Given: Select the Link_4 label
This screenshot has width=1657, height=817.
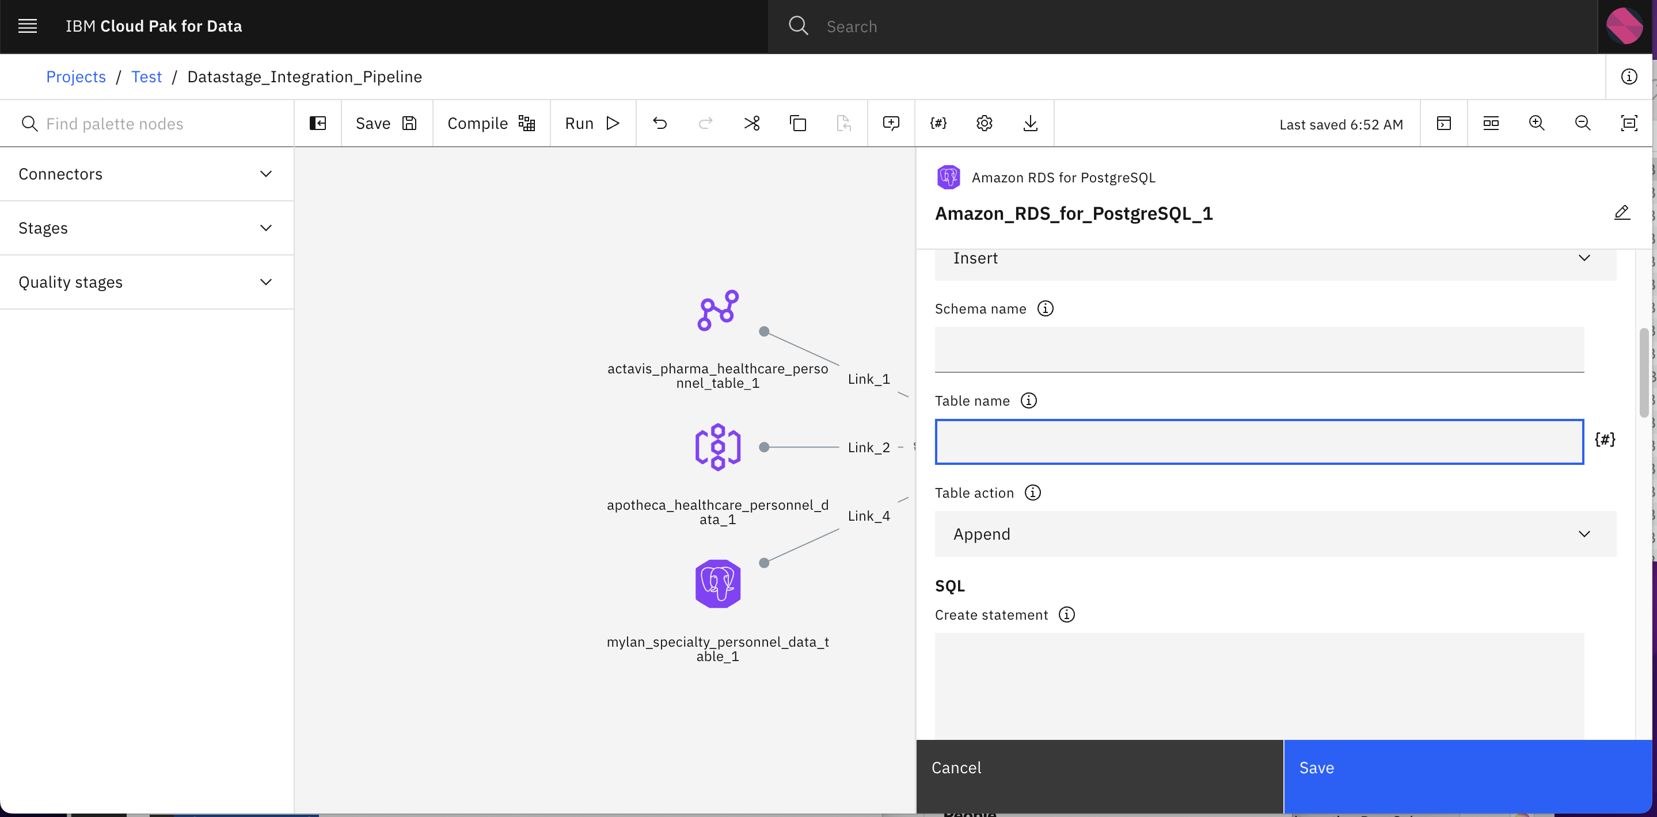Looking at the screenshot, I should point(868,516).
